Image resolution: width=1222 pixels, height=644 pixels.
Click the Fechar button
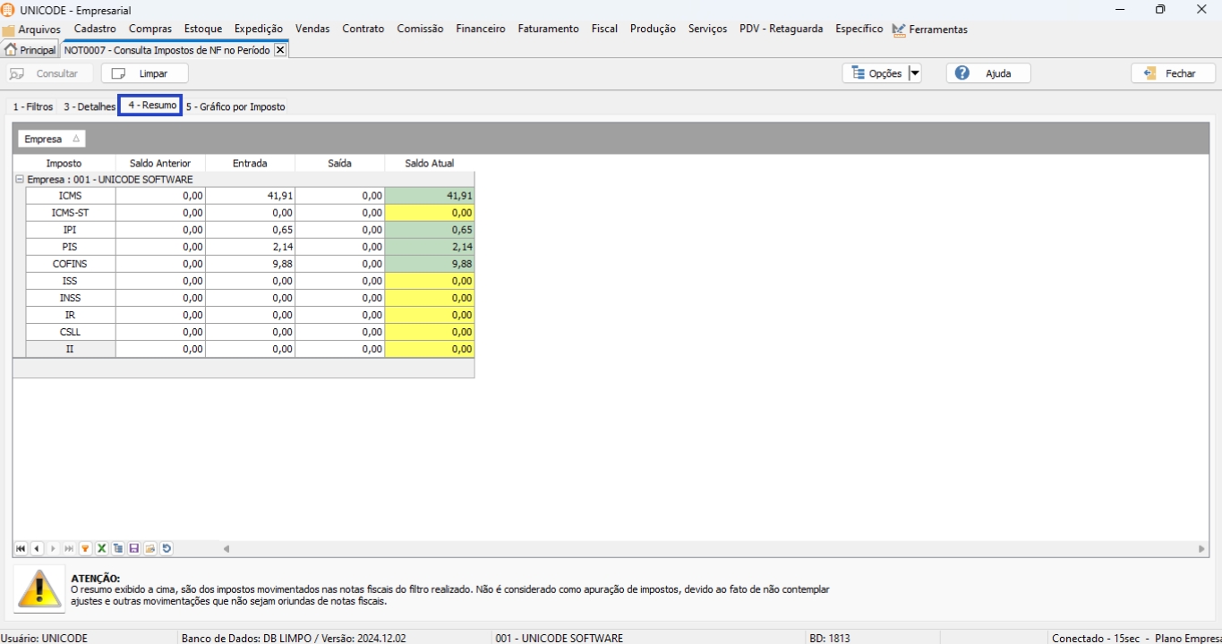tap(1173, 73)
